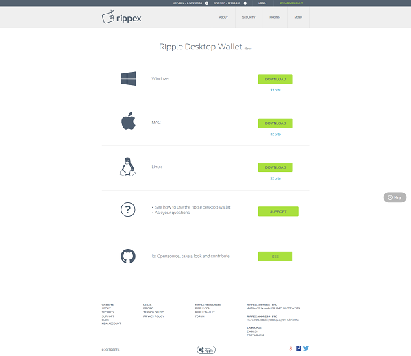Open ABOUT in the header navigation
411x356 pixels.
(x=223, y=17)
